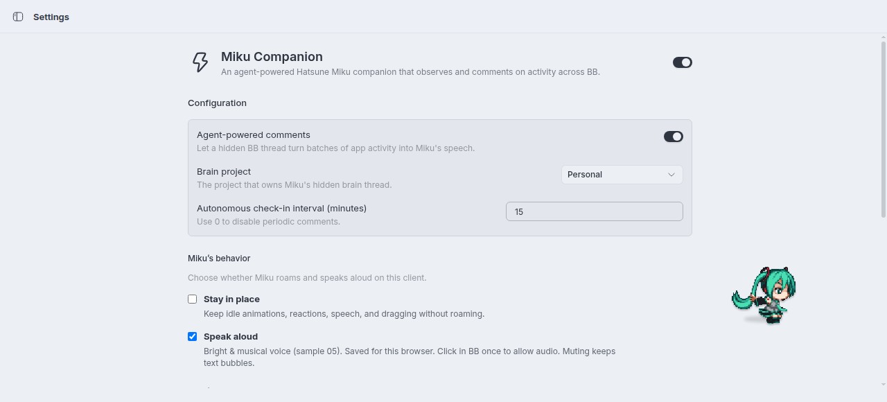The height and width of the screenshot is (402, 887).
Task: Click the vertical scrollbar thumb
Action: pos(883,128)
